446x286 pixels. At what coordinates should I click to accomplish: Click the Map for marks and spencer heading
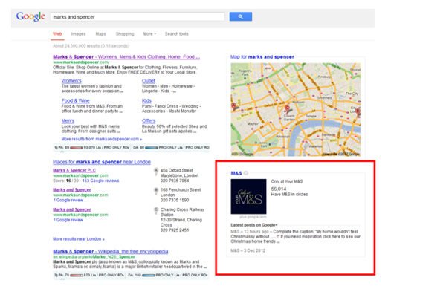coord(262,57)
